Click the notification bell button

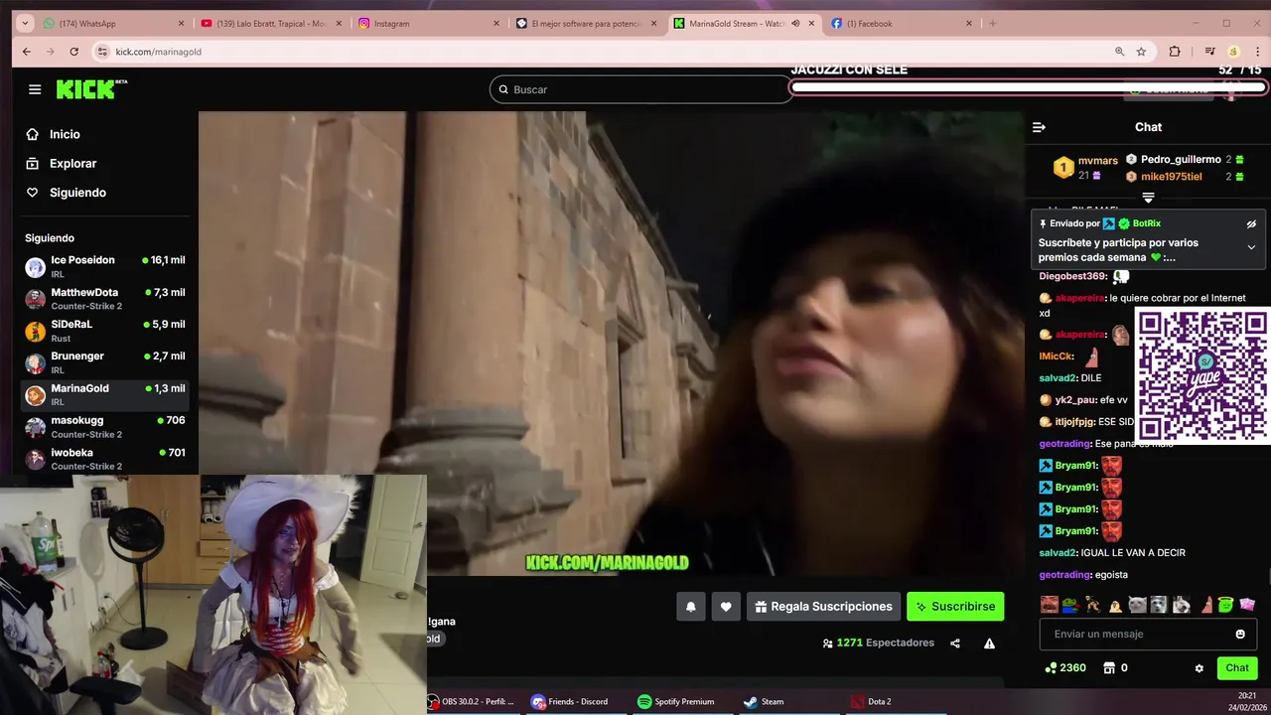691,607
